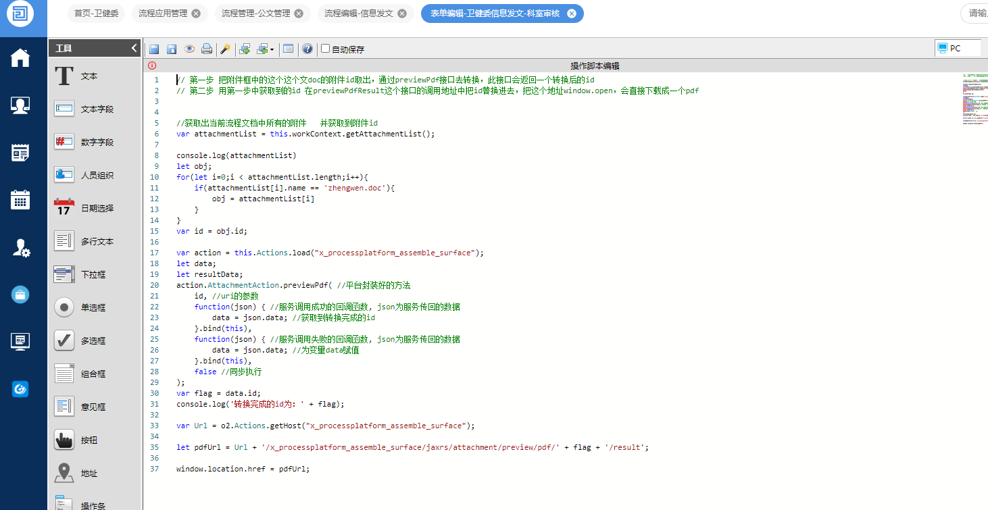Click the printer icon in toolbar
The width and height of the screenshot is (988, 510).
click(207, 49)
